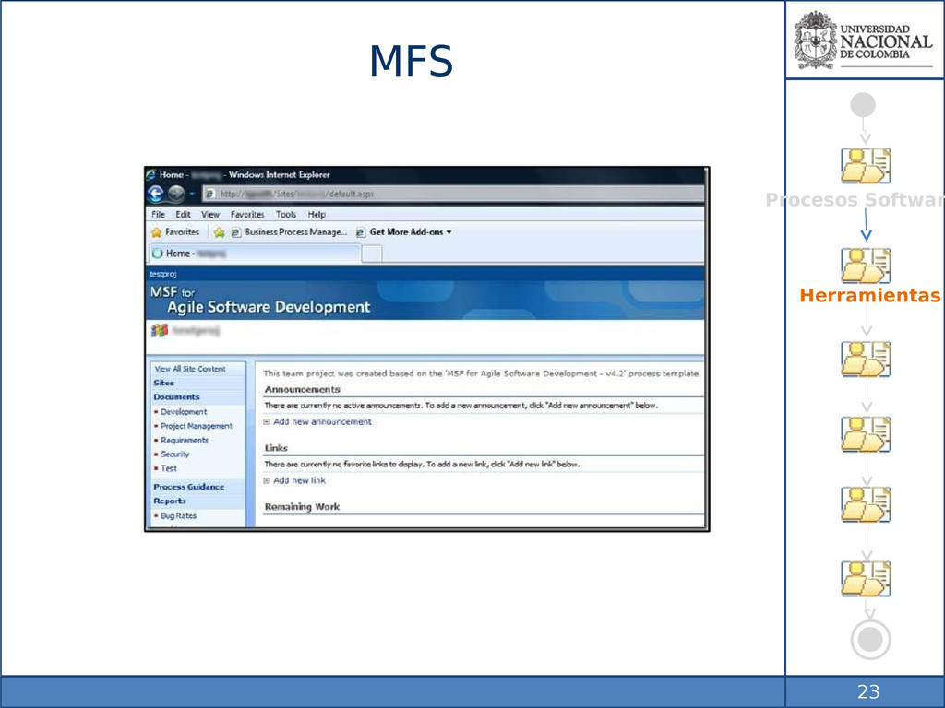The height and width of the screenshot is (708, 945).
Task: Click the Internet Explorer back arrow button
Action: point(155,194)
